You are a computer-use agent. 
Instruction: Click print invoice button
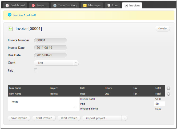pos(44,118)
